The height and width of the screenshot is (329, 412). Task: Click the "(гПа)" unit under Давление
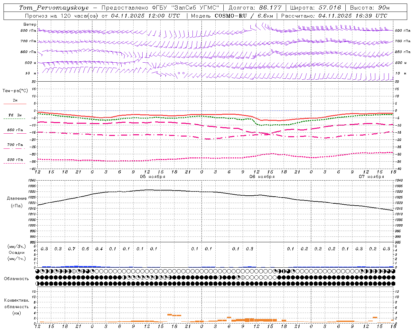click(17, 206)
